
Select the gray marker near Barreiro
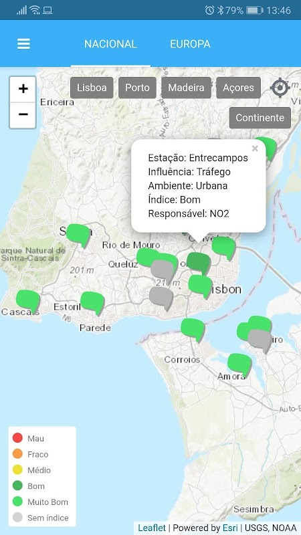point(260,340)
